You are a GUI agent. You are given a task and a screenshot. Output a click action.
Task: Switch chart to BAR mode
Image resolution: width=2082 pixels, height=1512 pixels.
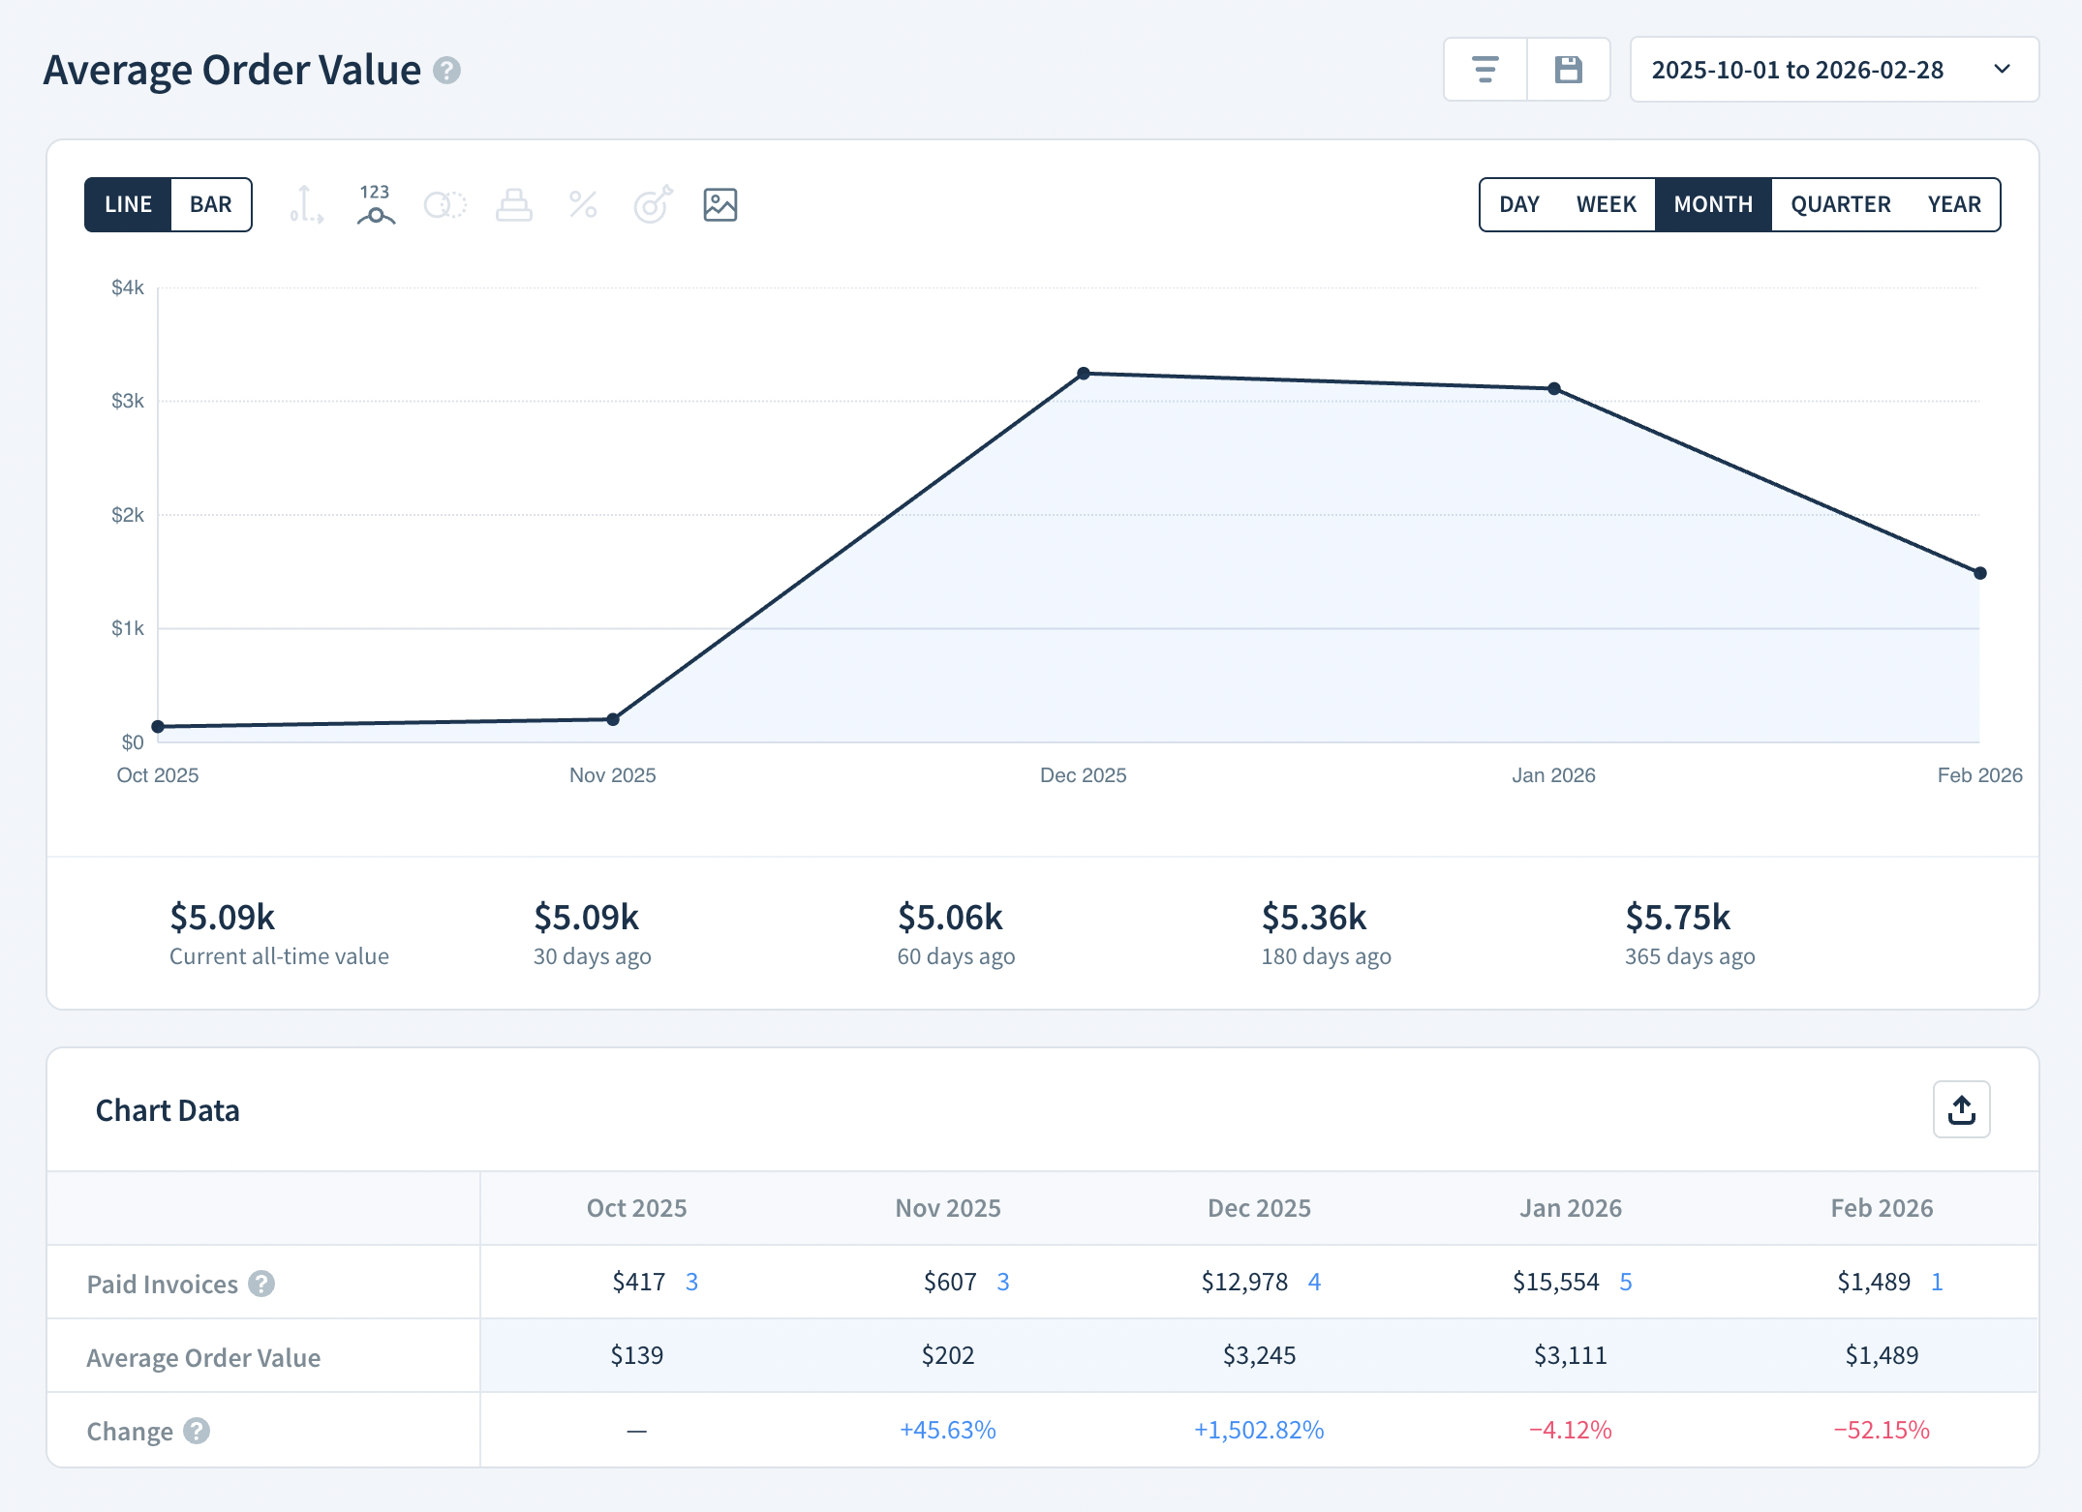tap(211, 204)
